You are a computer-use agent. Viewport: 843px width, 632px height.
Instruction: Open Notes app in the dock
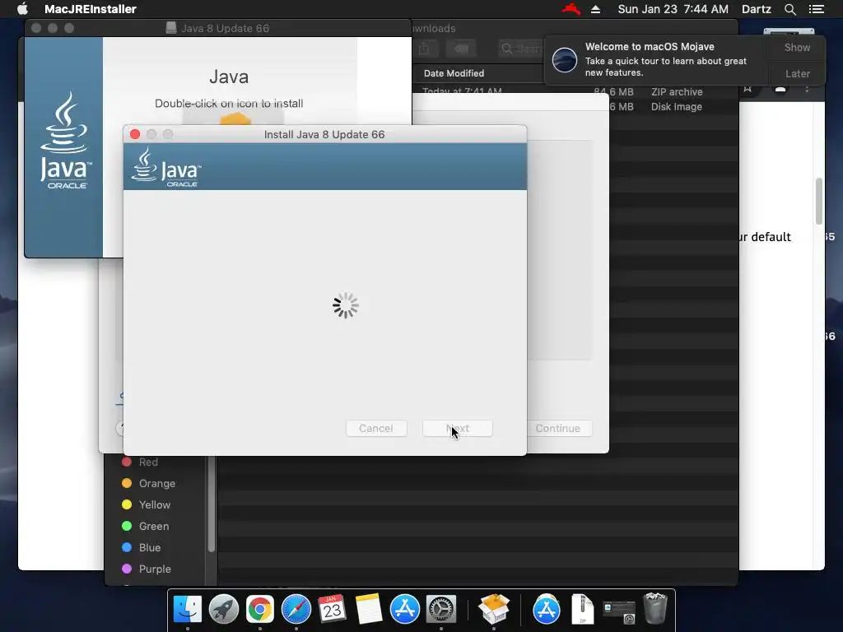(x=368, y=609)
